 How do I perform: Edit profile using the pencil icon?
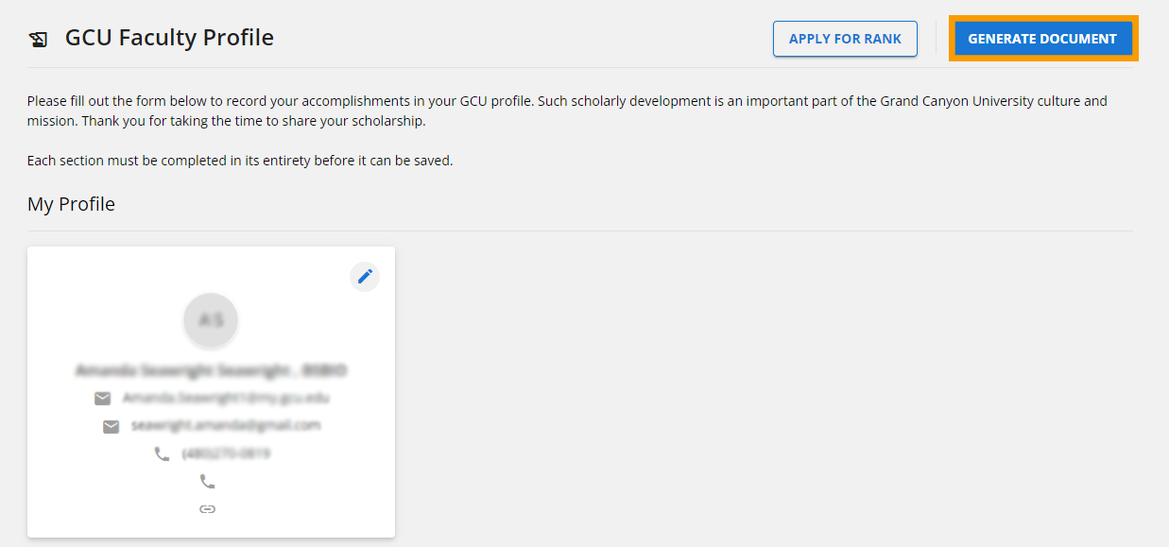[x=365, y=276]
